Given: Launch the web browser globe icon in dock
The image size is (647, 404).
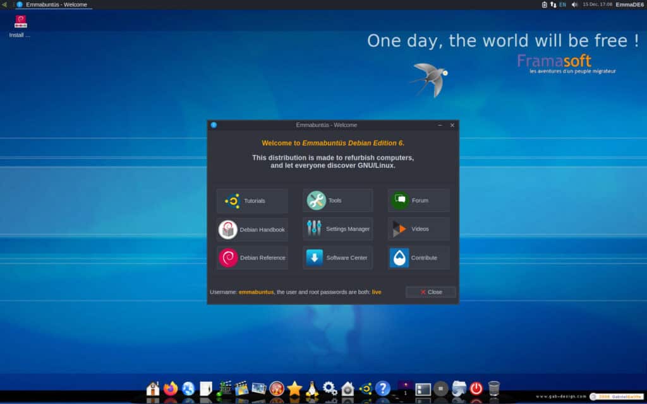Looking at the screenshot, I should coord(188,389).
